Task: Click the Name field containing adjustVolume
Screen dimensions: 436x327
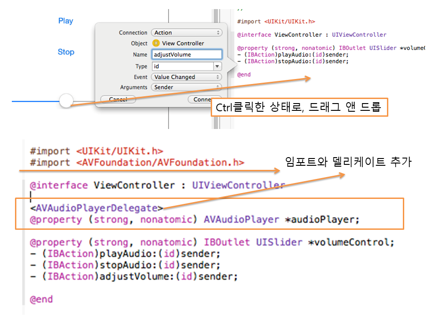Action: click(187, 54)
